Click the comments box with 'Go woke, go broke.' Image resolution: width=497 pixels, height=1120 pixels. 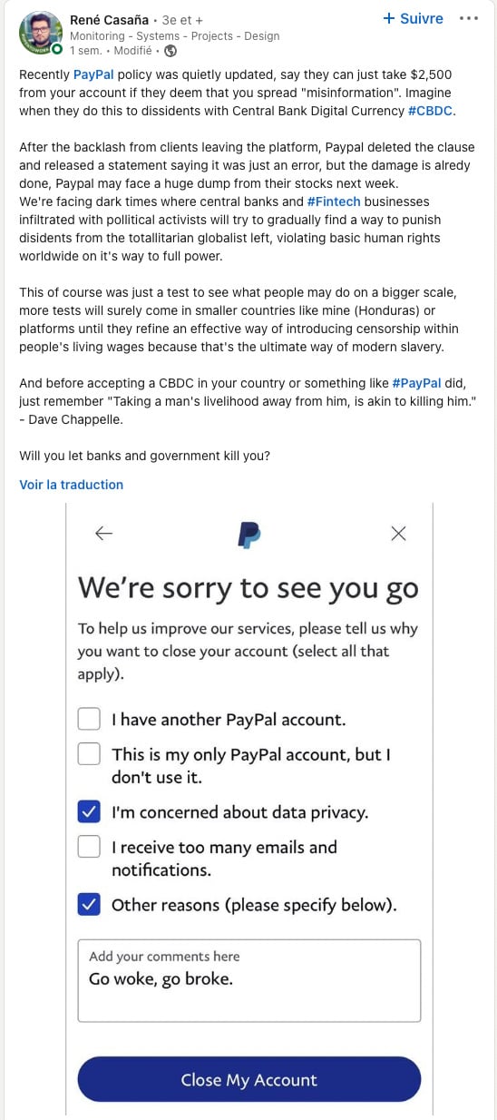click(x=249, y=981)
